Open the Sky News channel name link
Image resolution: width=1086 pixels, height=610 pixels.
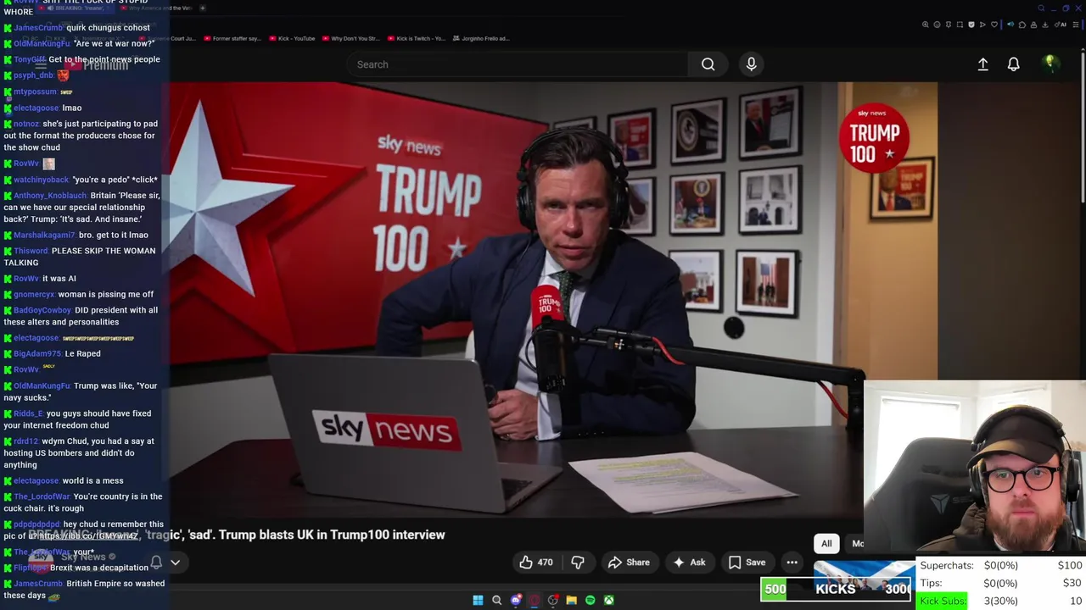coord(83,557)
